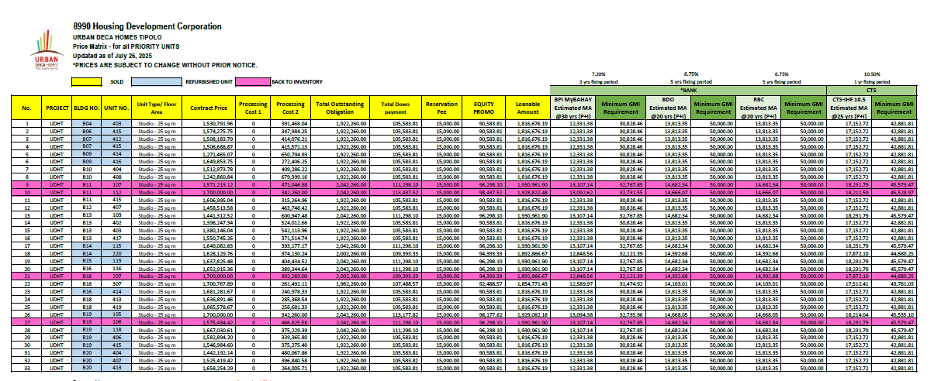Click the 'Price Matrix - for all PRIORITY UNITS' line
The height and width of the screenshot is (381, 934).
tap(126, 46)
